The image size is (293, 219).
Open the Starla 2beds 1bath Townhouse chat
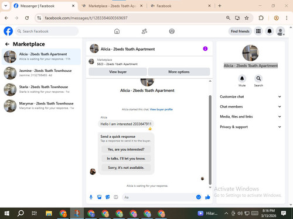click(41, 89)
